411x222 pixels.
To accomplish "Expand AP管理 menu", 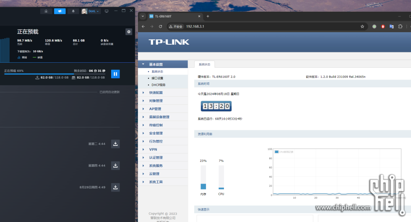I will pos(163,109).
